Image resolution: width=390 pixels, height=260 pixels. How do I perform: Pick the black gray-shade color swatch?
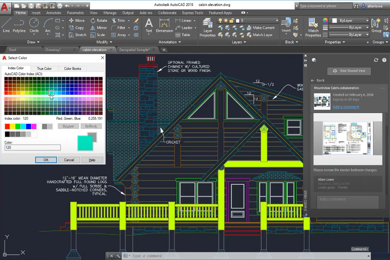coord(7,134)
